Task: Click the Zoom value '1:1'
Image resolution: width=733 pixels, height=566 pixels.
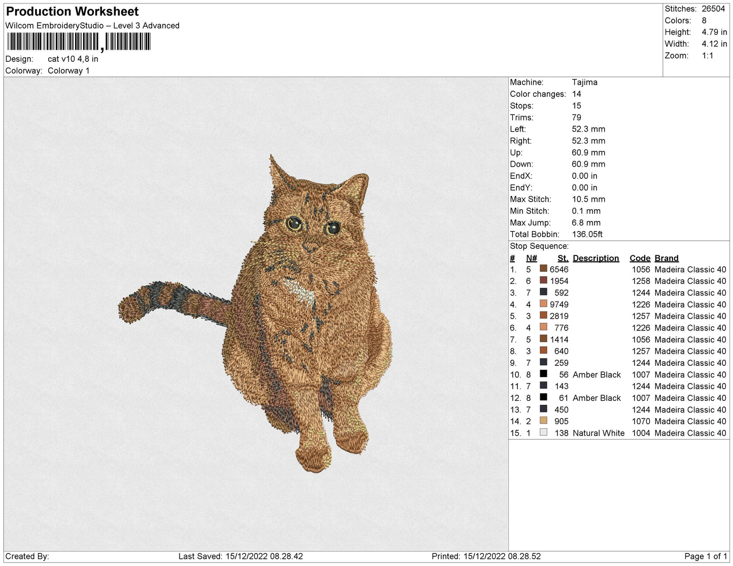Action: click(x=708, y=56)
